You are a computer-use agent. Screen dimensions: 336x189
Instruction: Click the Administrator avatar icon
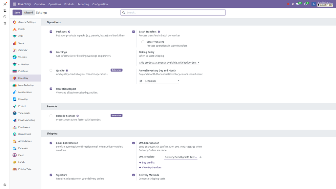click(313, 4)
